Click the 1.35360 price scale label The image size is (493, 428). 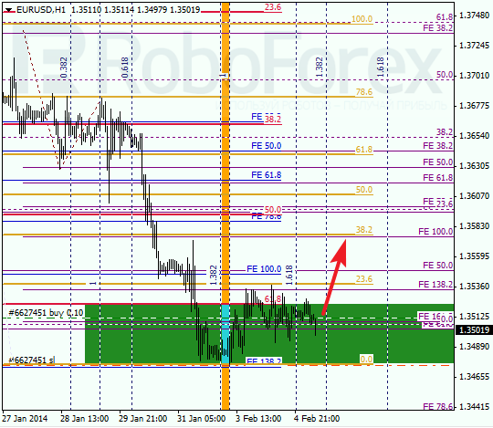[x=475, y=287]
